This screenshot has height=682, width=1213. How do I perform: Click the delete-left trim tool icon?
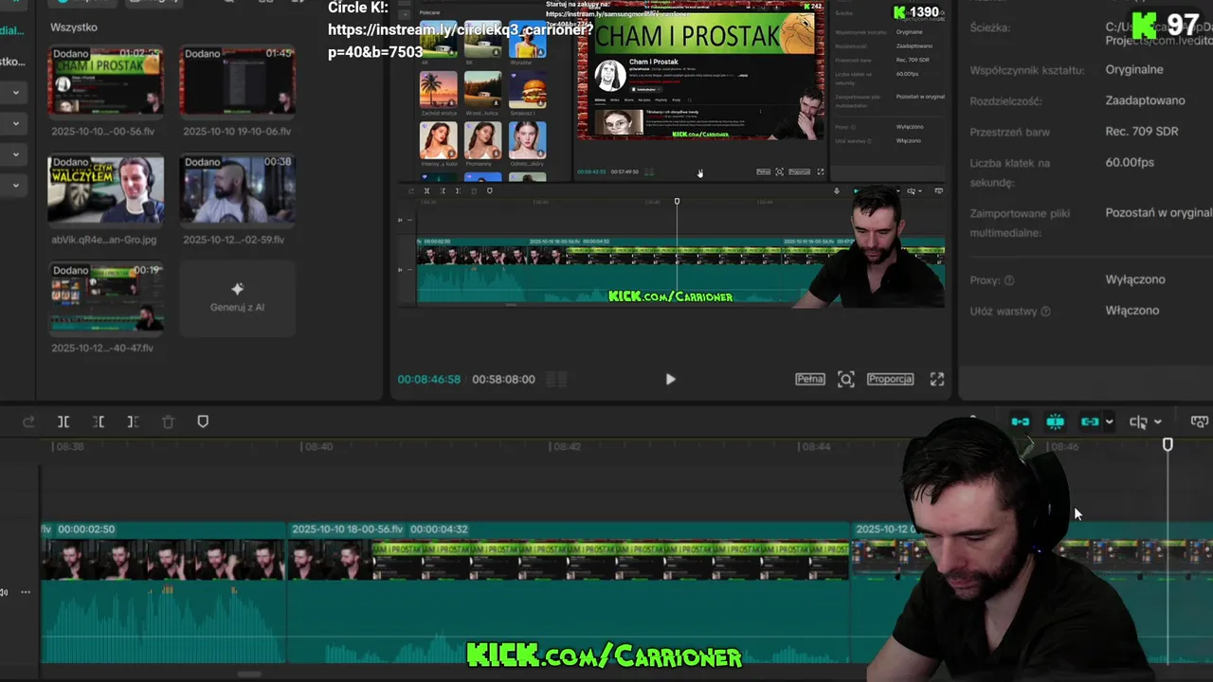99,422
